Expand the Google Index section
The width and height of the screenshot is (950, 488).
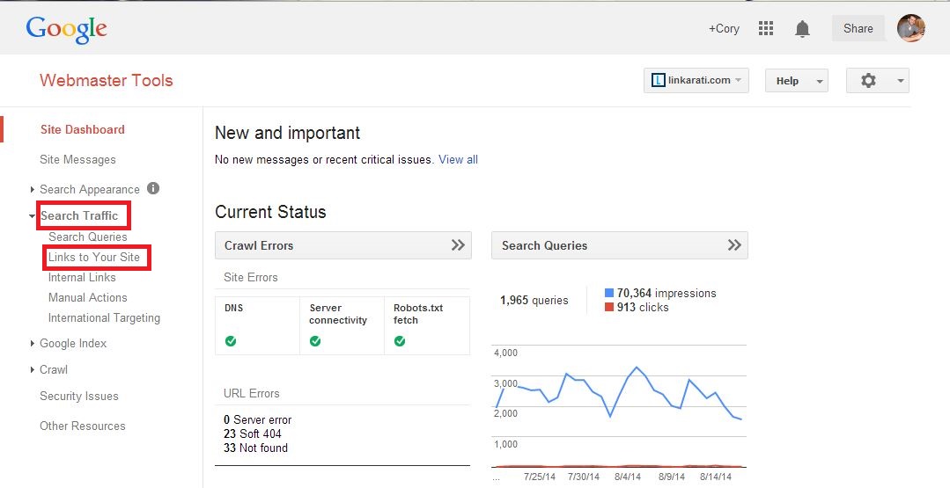pyautogui.click(x=72, y=343)
